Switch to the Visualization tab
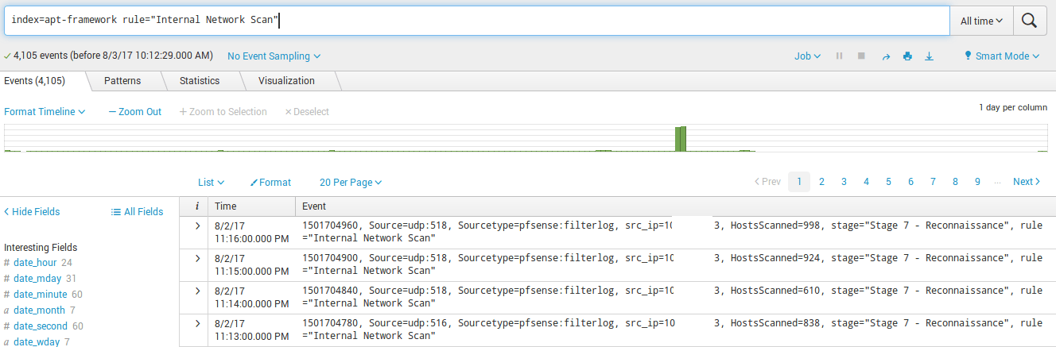The height and width of the screenshot is (347, 1056). pyautogui.click(x=286, y=81)
